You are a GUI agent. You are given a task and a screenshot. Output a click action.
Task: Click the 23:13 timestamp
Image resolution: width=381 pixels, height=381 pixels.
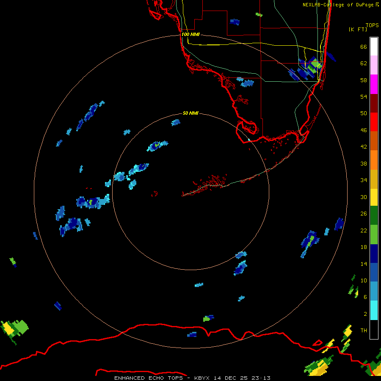click(x=262, y=378)
